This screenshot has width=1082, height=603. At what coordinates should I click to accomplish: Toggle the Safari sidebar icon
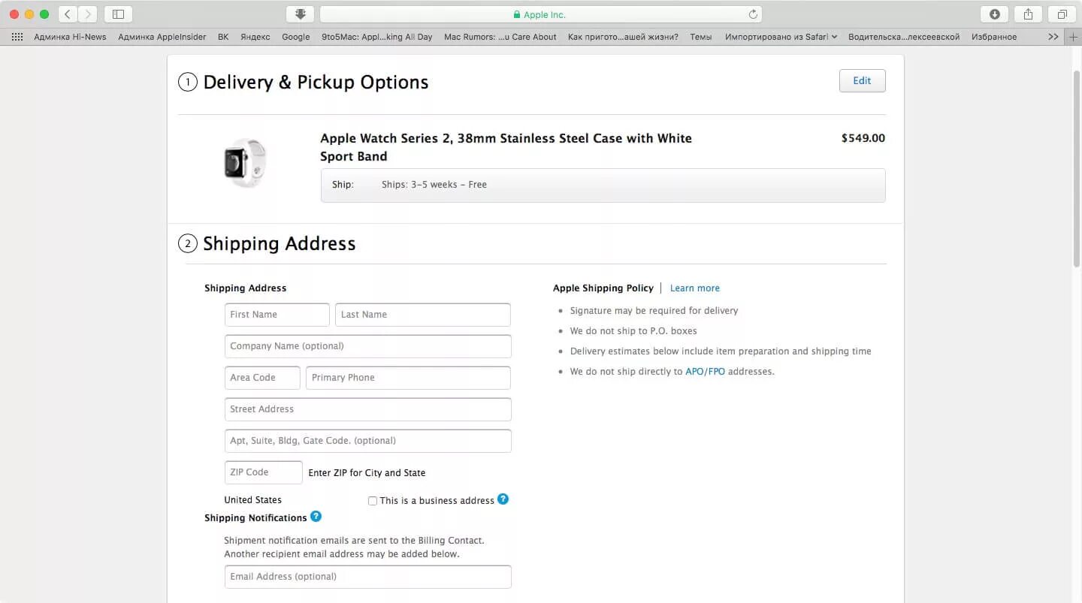pos(117,14)
